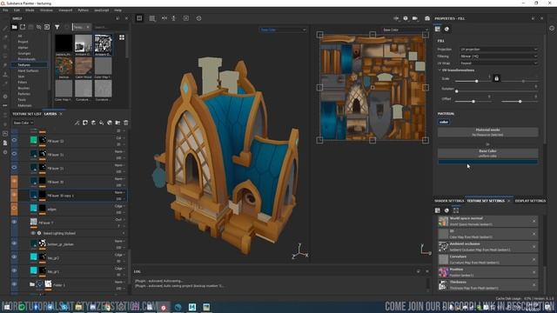Click the add paint layer icon

coord(93,123)
